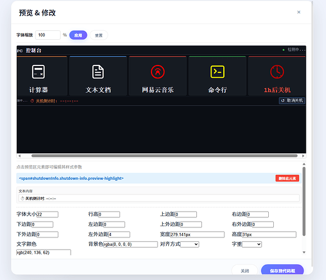
Task: Click the 命令行 card label
Action: 217,90
